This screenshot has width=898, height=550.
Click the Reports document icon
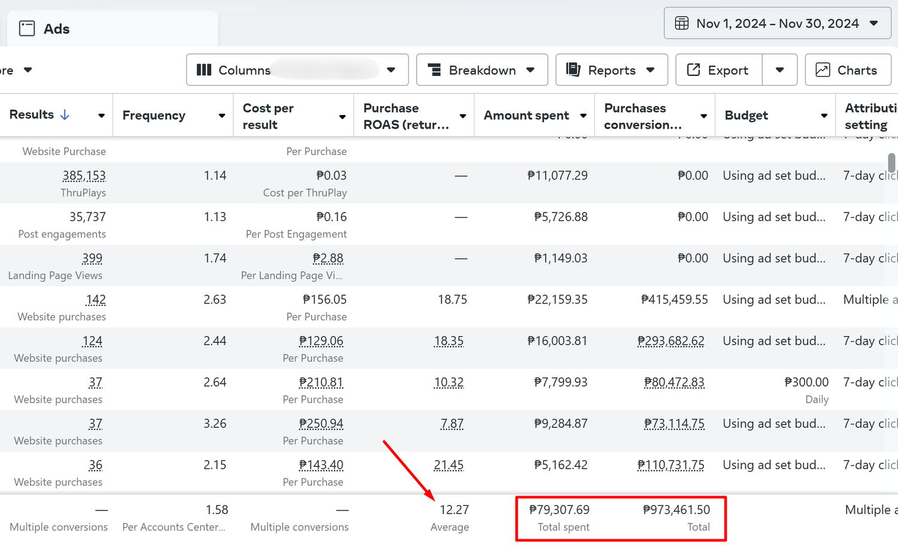[573, 70]
